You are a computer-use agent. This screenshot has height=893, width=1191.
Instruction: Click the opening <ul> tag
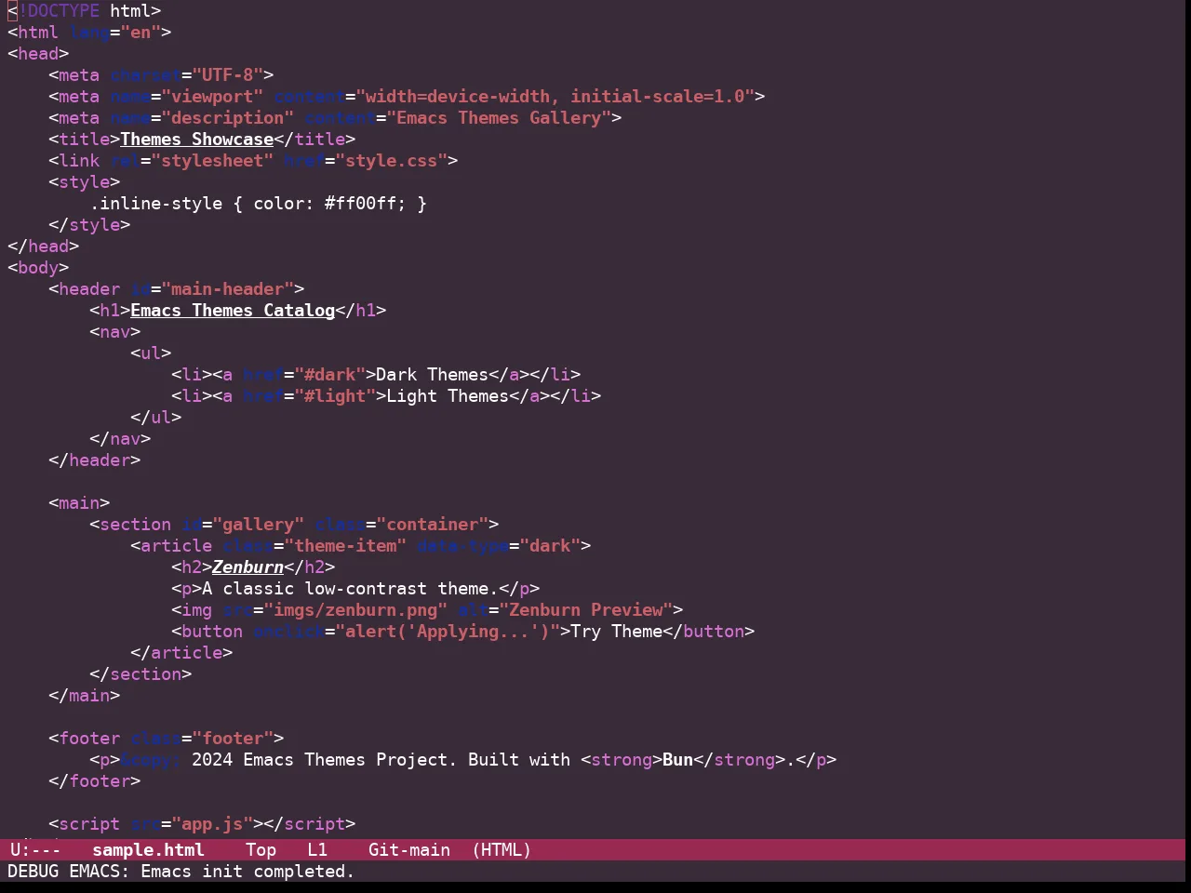[x=151, y=353]
